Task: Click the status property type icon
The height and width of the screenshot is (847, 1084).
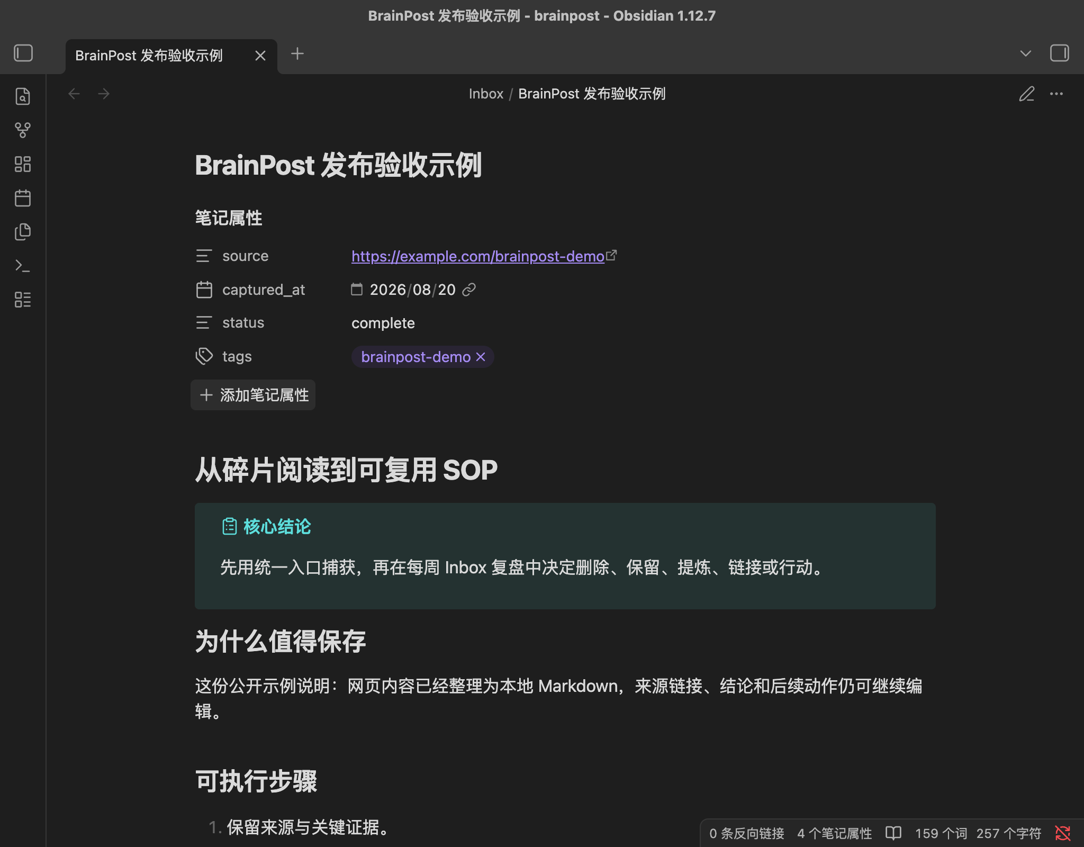Action: [204, 323]
